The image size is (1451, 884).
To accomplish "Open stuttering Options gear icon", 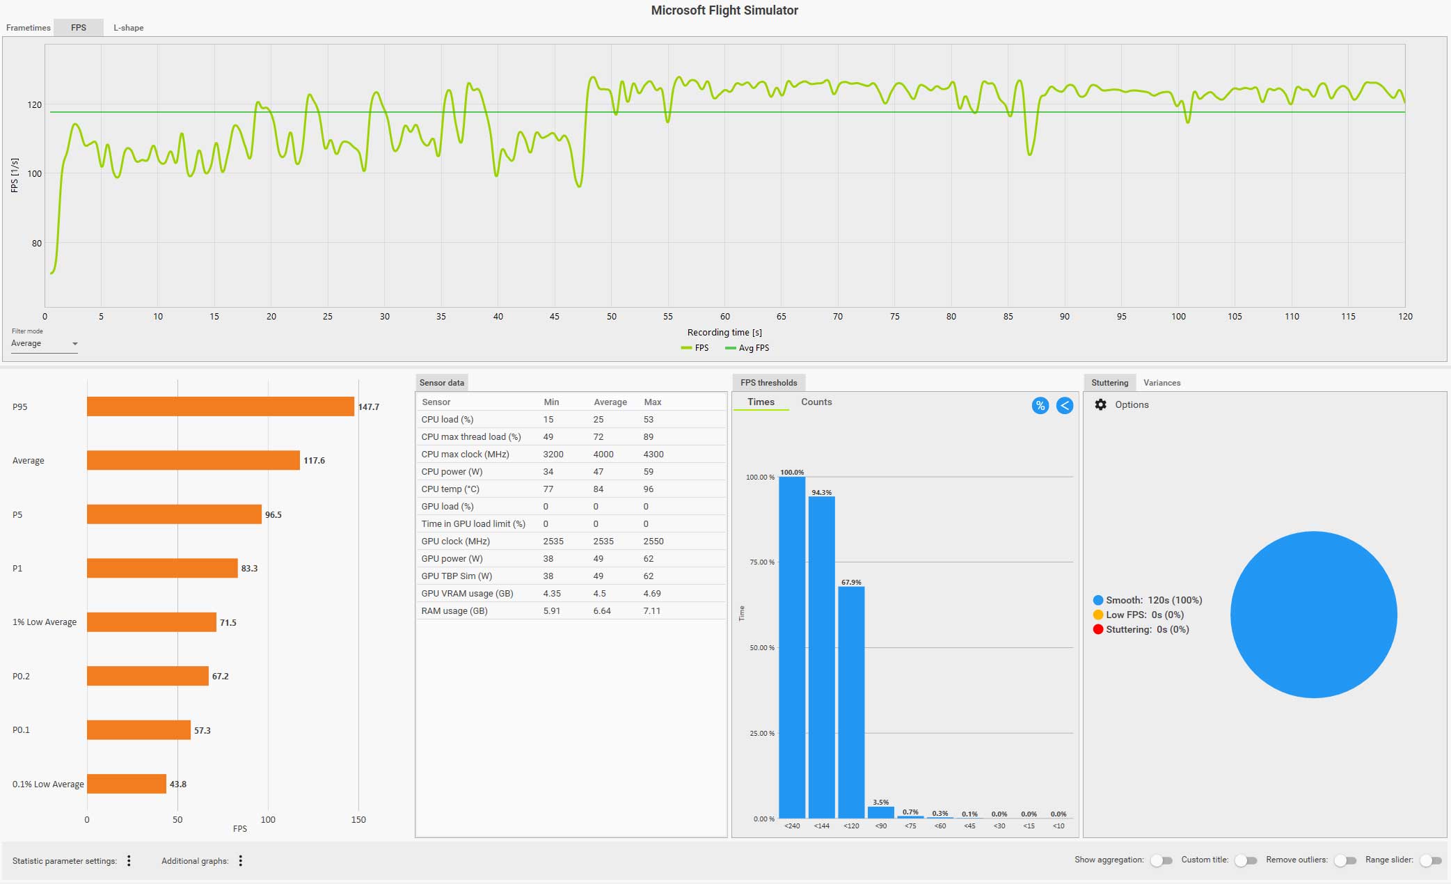I will [x=1100, y=405].
